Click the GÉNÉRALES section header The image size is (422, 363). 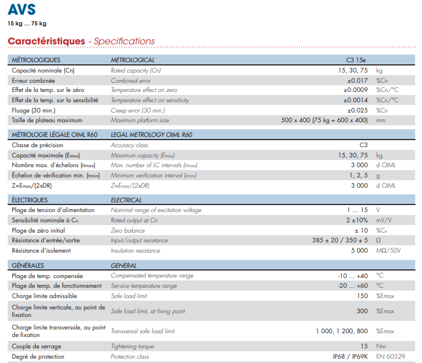(28, 266)
